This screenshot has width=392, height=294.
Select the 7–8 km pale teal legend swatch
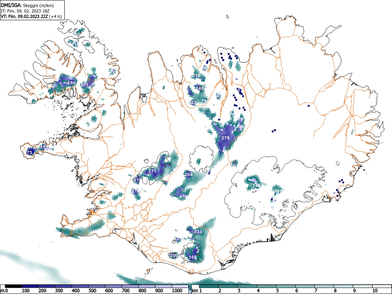pos(324,286)
